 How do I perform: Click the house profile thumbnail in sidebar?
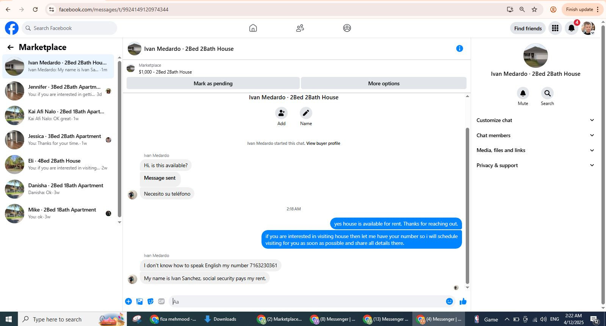(x=536, y=56)
